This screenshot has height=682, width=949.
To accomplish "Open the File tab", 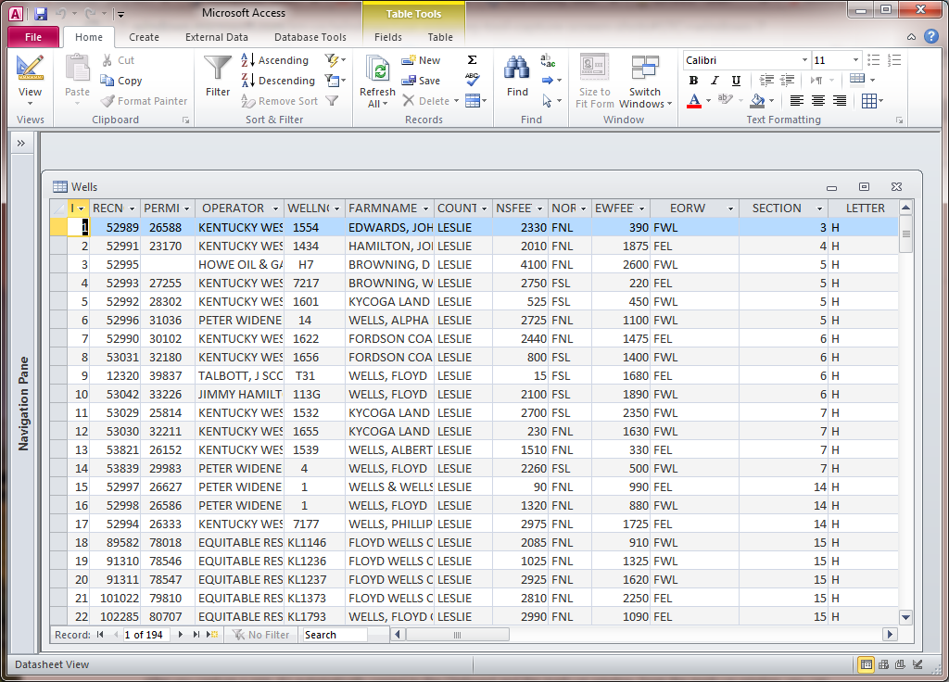I will 33,37.
